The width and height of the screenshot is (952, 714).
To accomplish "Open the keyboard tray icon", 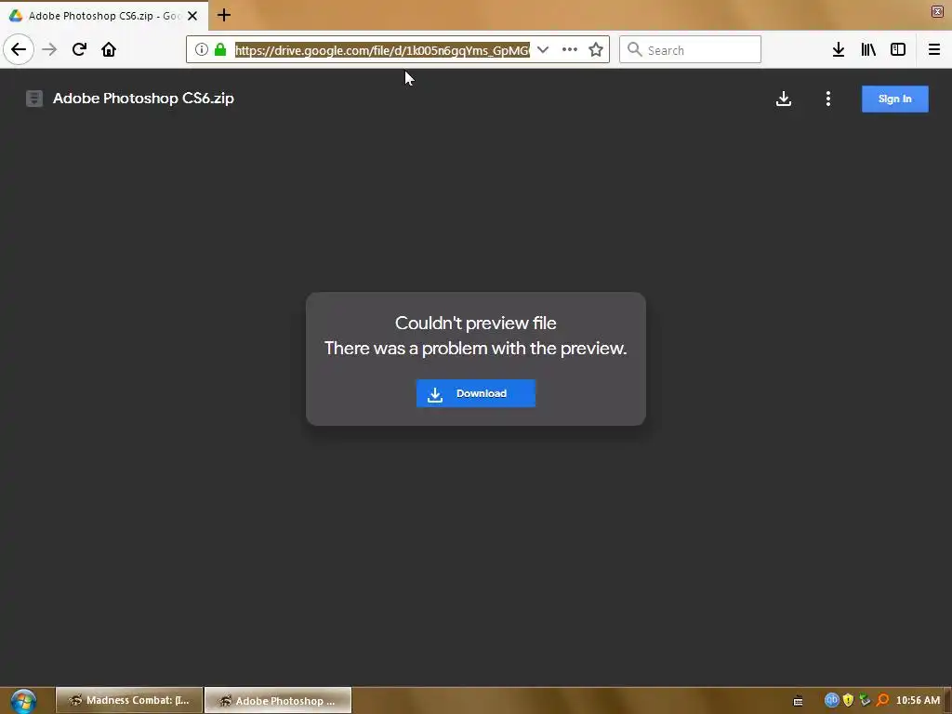I will coord(798,701).
